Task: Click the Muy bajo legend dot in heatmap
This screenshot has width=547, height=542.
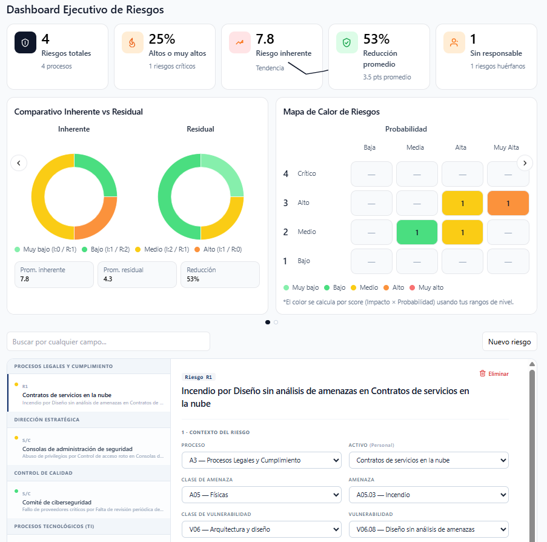Action: click(x=286, y=287)
